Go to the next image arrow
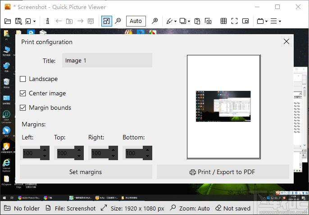Viewport: 309px width, 215px height. [x=80, y=21]
